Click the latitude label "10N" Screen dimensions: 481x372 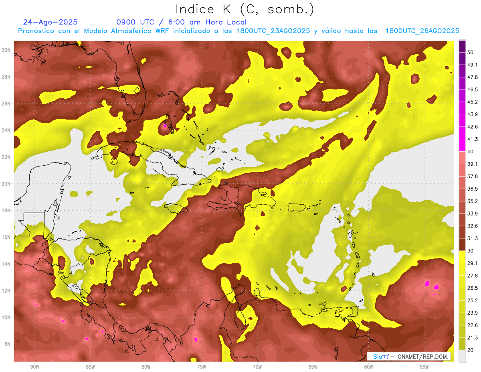pos(7,317)
